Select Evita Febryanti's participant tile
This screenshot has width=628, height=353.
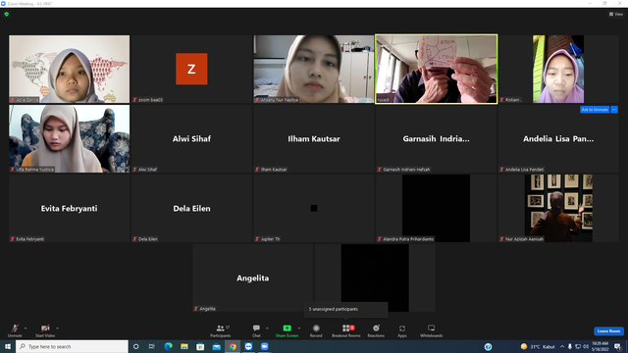70,208
